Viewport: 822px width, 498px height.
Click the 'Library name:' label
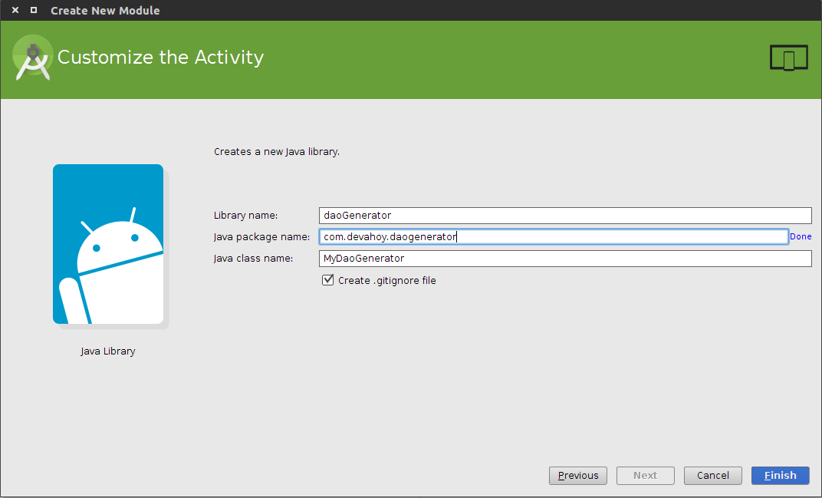pyautogui.click(x=246, y=215)
